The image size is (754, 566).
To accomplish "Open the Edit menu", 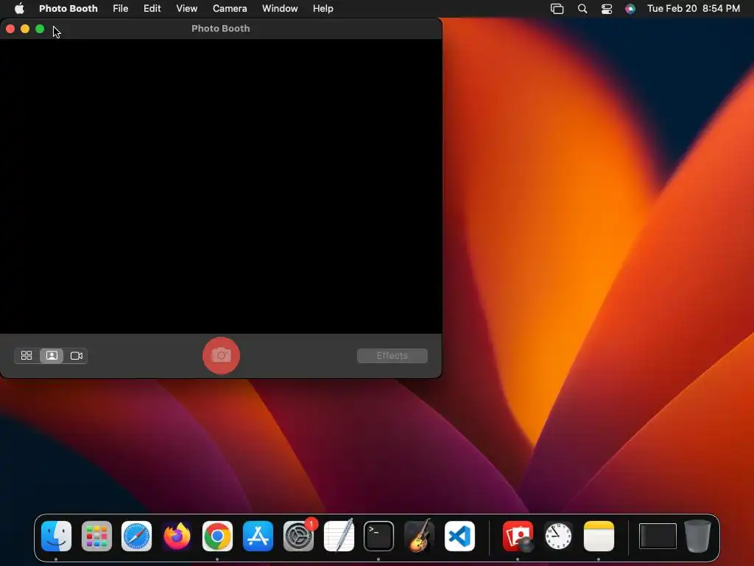I will click(152, 8).
